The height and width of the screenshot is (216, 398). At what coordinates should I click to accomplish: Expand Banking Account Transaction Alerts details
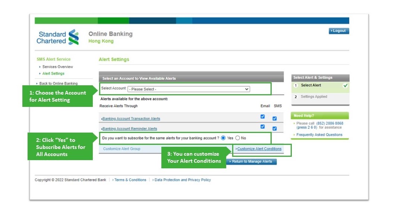coord(130,118)
